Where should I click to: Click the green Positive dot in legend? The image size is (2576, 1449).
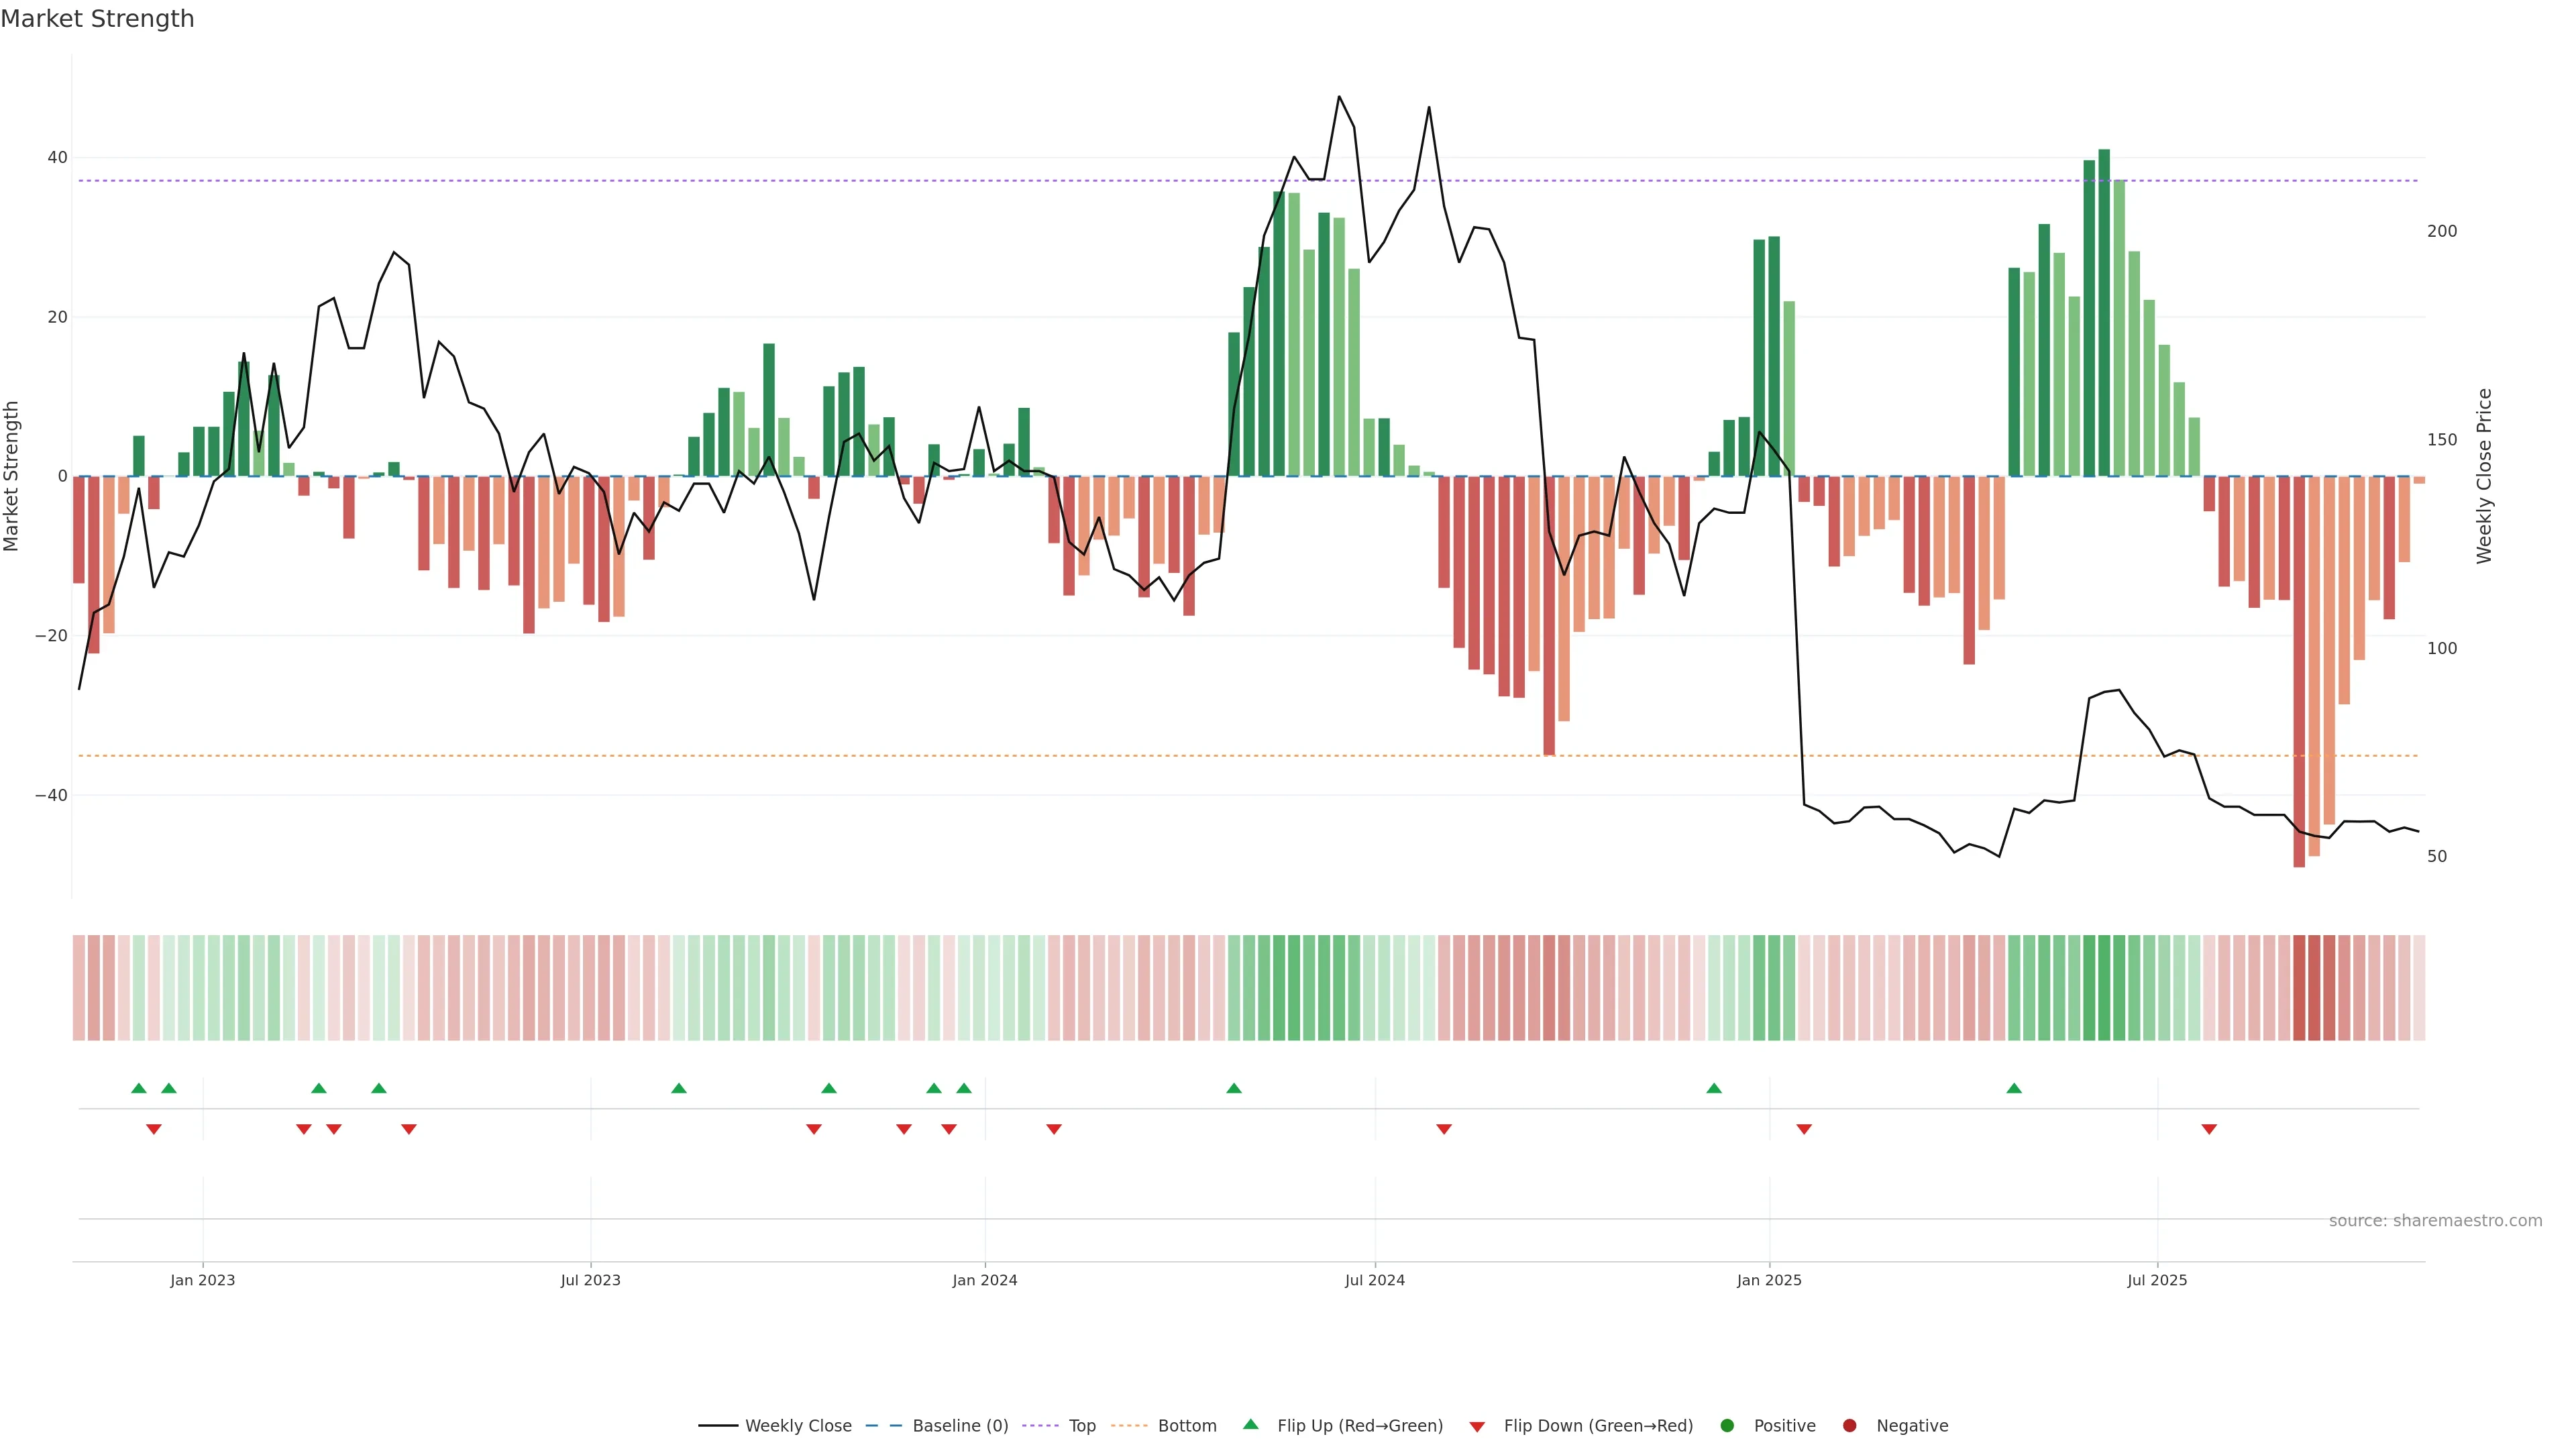1727,1426
